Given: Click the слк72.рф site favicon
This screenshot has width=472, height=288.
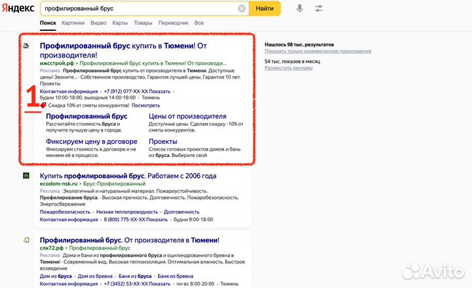Looking at the screenshot, I should pos(26,240).
